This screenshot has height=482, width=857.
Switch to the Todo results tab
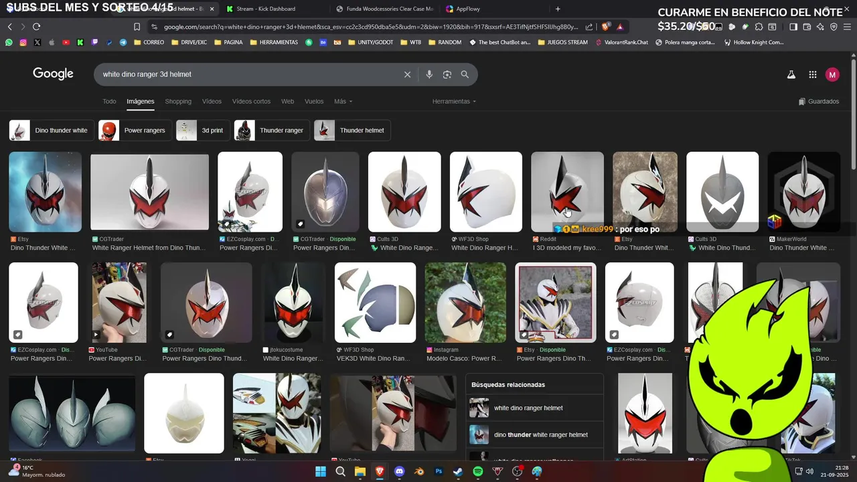pyautogui.click(x=109, y=102)
